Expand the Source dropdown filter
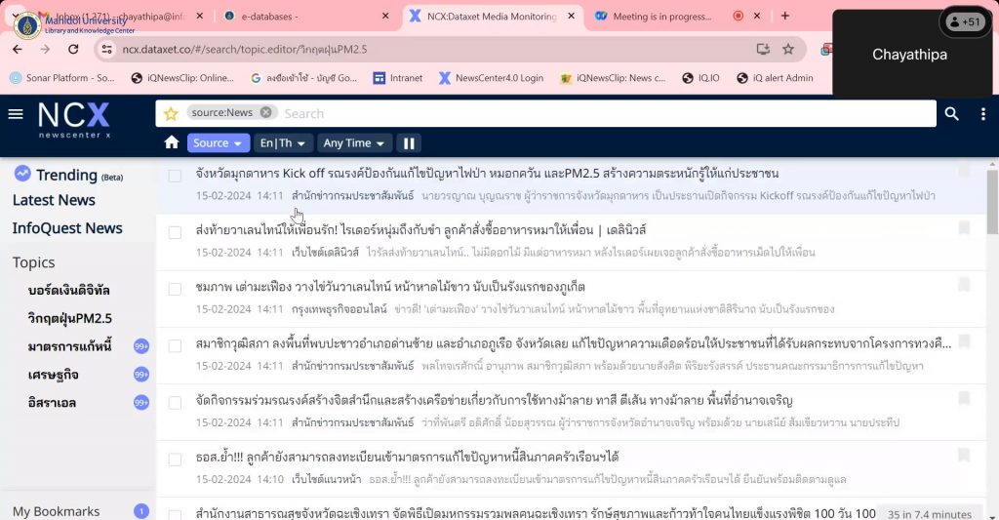Image resolution: width=999 pixels, height=520 pixels. click(218, 143)
